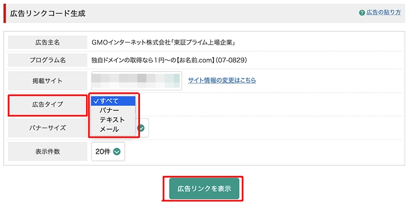Click the 広告主名 label cell
This screenshot has width=409, height=204.
coord(47,43)
